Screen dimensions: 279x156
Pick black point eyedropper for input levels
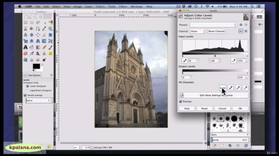click(x=185, y=61)
